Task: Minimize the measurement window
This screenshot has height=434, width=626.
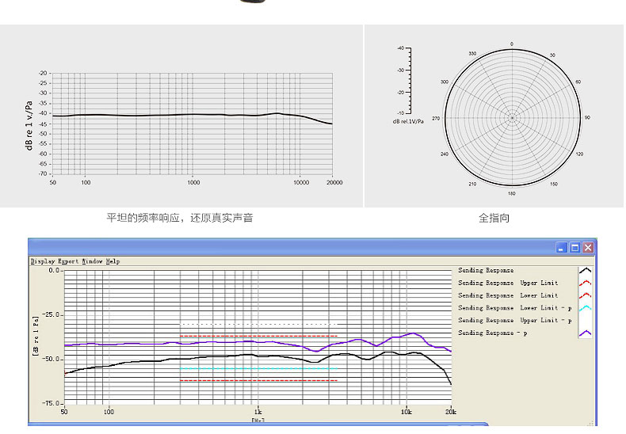Action: click(562, 247)
